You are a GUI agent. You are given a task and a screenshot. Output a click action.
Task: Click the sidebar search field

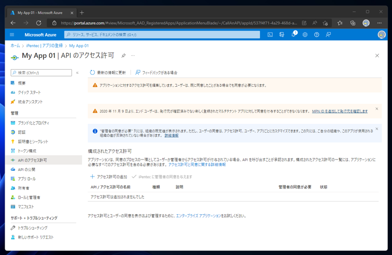pyautogui.click(x=41, y=73)
